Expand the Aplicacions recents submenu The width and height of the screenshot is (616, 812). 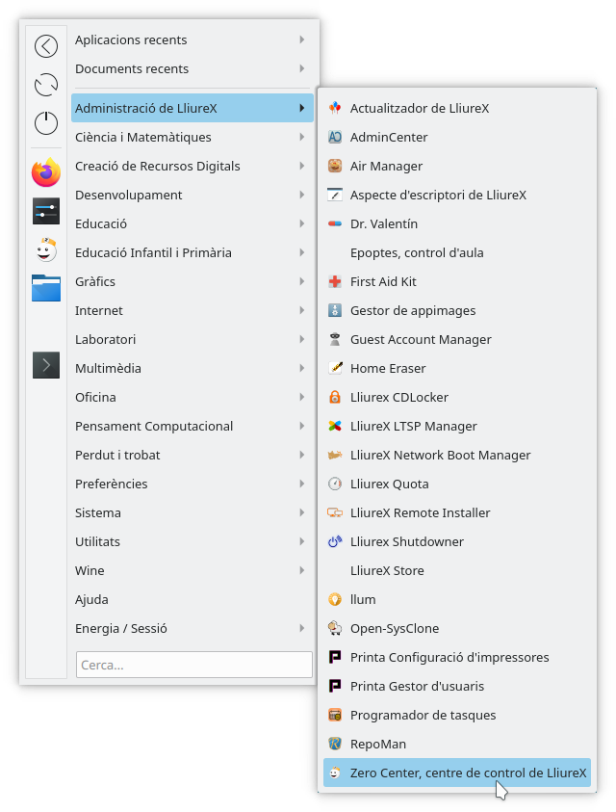[x=301, y=39]
